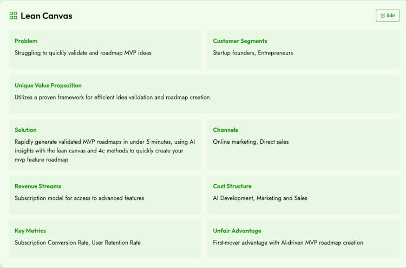Click the Edit button

coord(388,16)
